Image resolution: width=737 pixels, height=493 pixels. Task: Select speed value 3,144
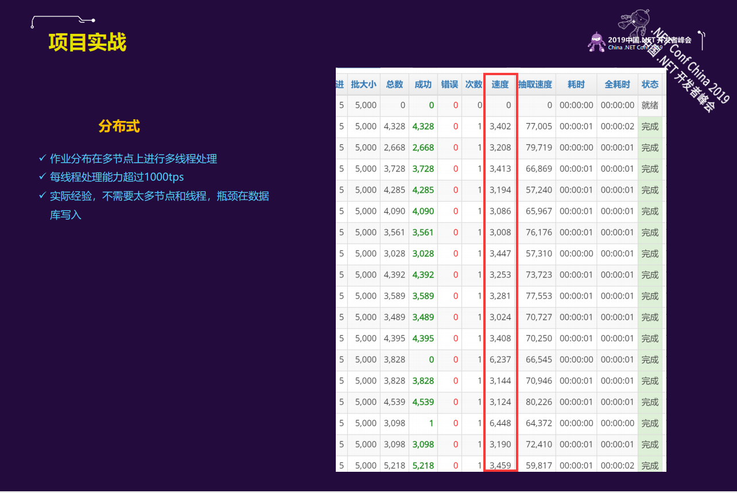pos(500,381)
